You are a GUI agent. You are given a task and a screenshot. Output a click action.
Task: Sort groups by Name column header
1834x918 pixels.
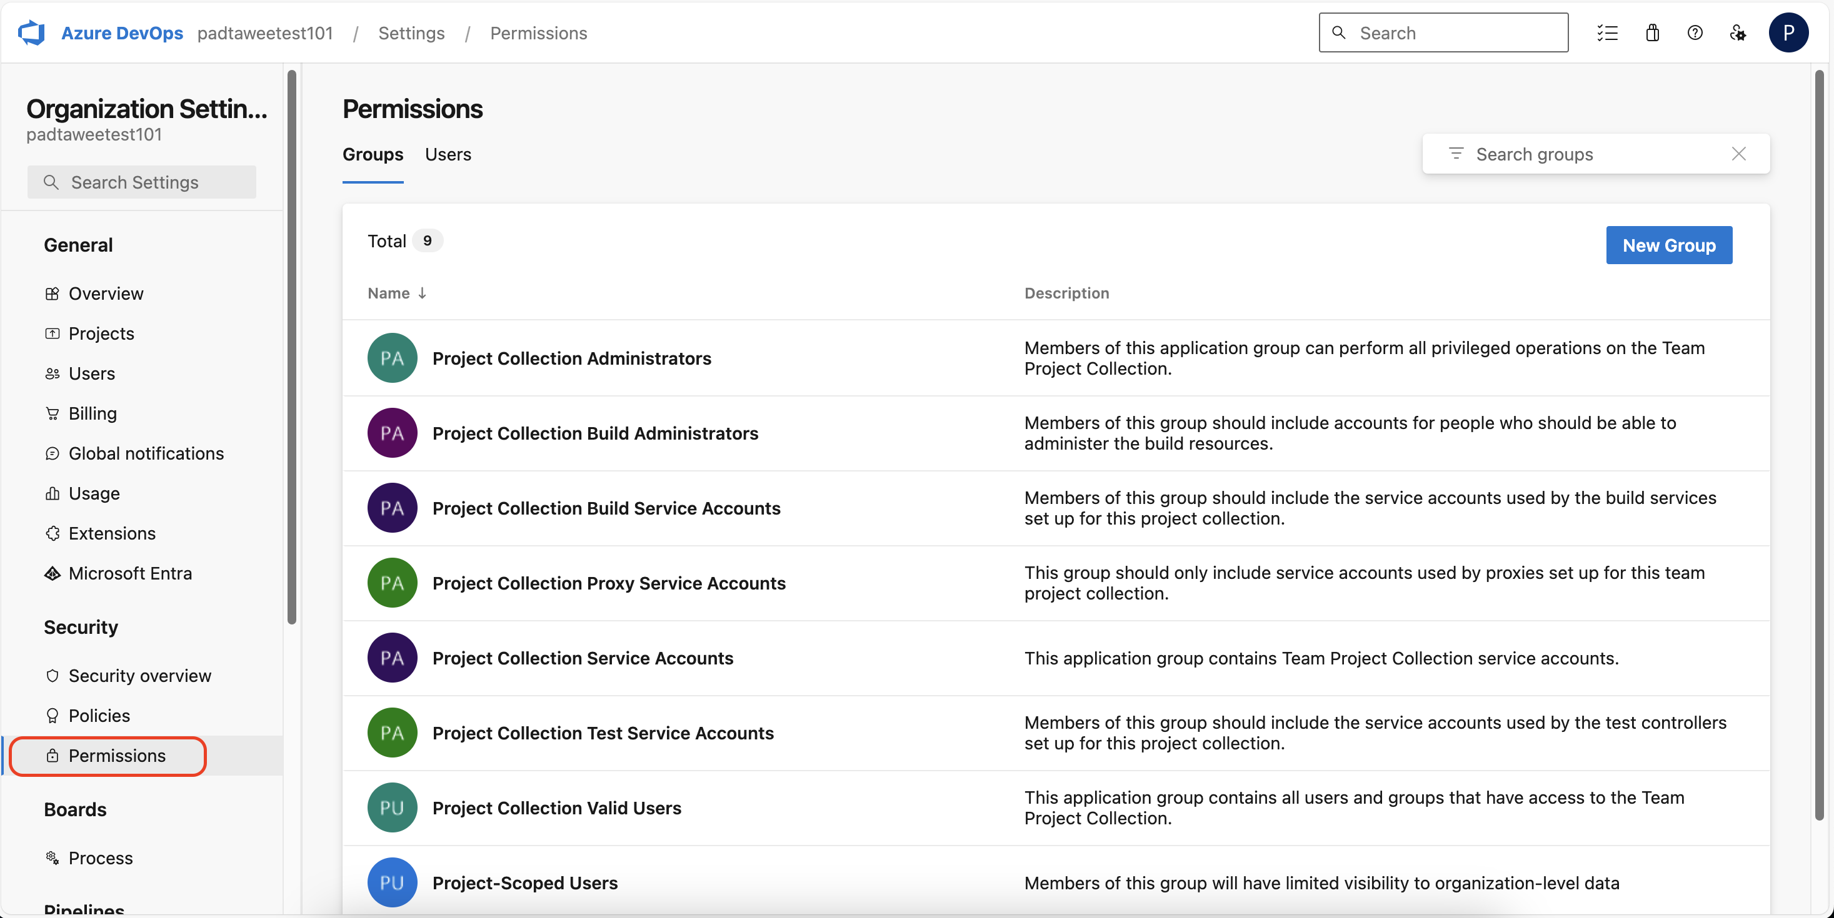click(x=389, y=293)
